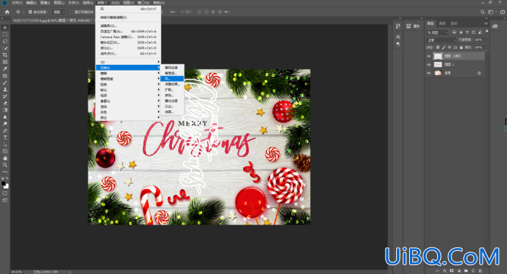Hide the 图层 1 拷贝 layer

(429, 56)
